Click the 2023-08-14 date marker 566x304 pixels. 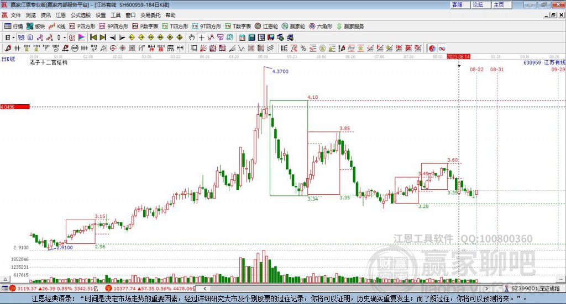458,57
